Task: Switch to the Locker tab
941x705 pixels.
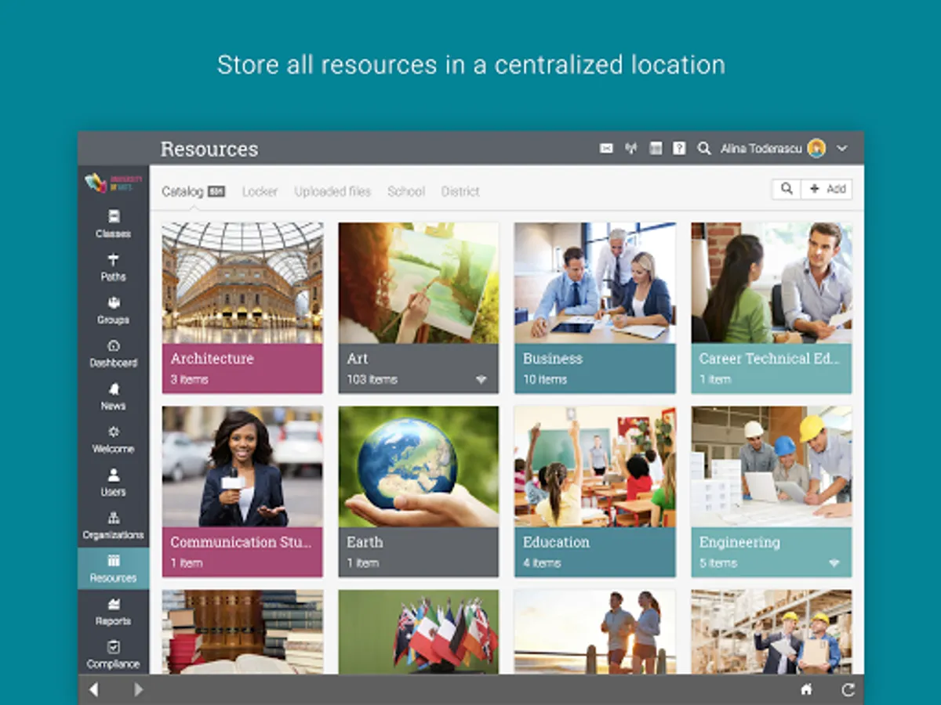Action: coord(260,191)
